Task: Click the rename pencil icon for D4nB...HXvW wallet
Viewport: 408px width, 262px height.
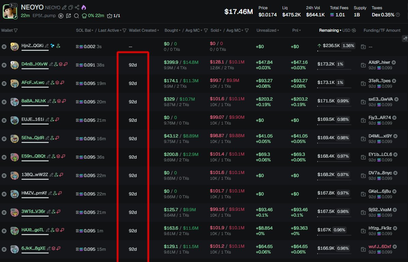Action: pos(51,64)
